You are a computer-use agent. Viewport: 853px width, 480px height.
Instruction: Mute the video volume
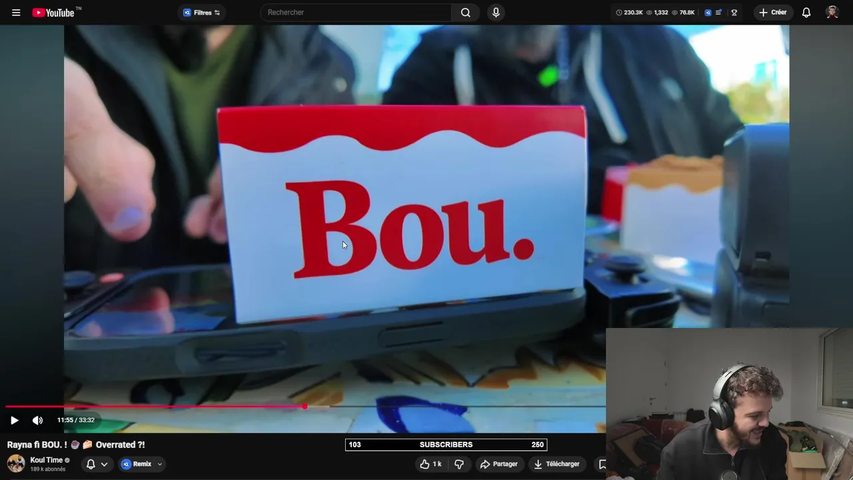(37, 420)
